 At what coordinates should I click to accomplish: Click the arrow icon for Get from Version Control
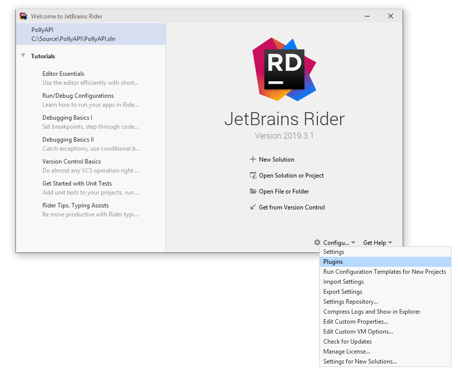click(253, 207)
